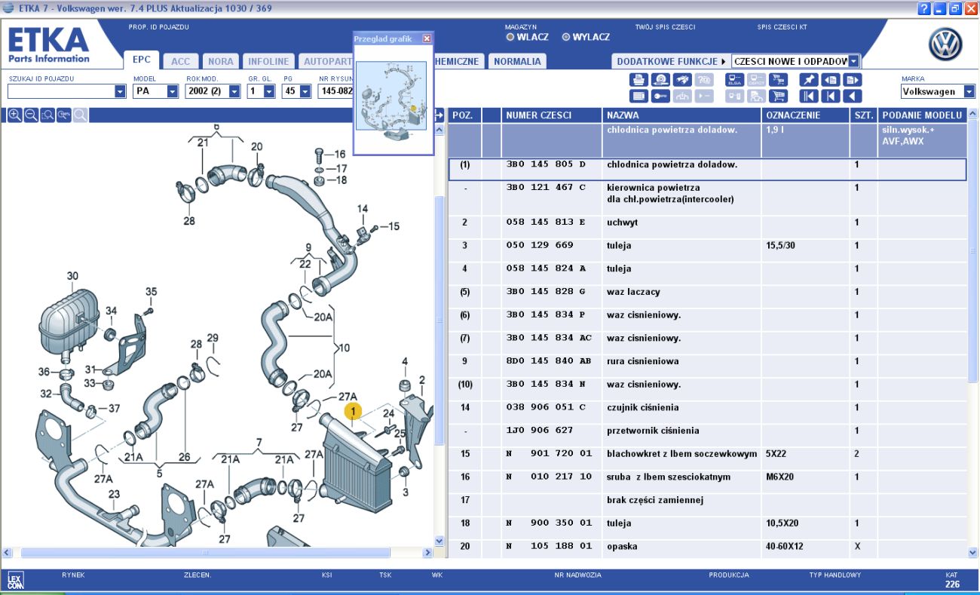Go to next illustration page icon

click(x=853, y=80)
